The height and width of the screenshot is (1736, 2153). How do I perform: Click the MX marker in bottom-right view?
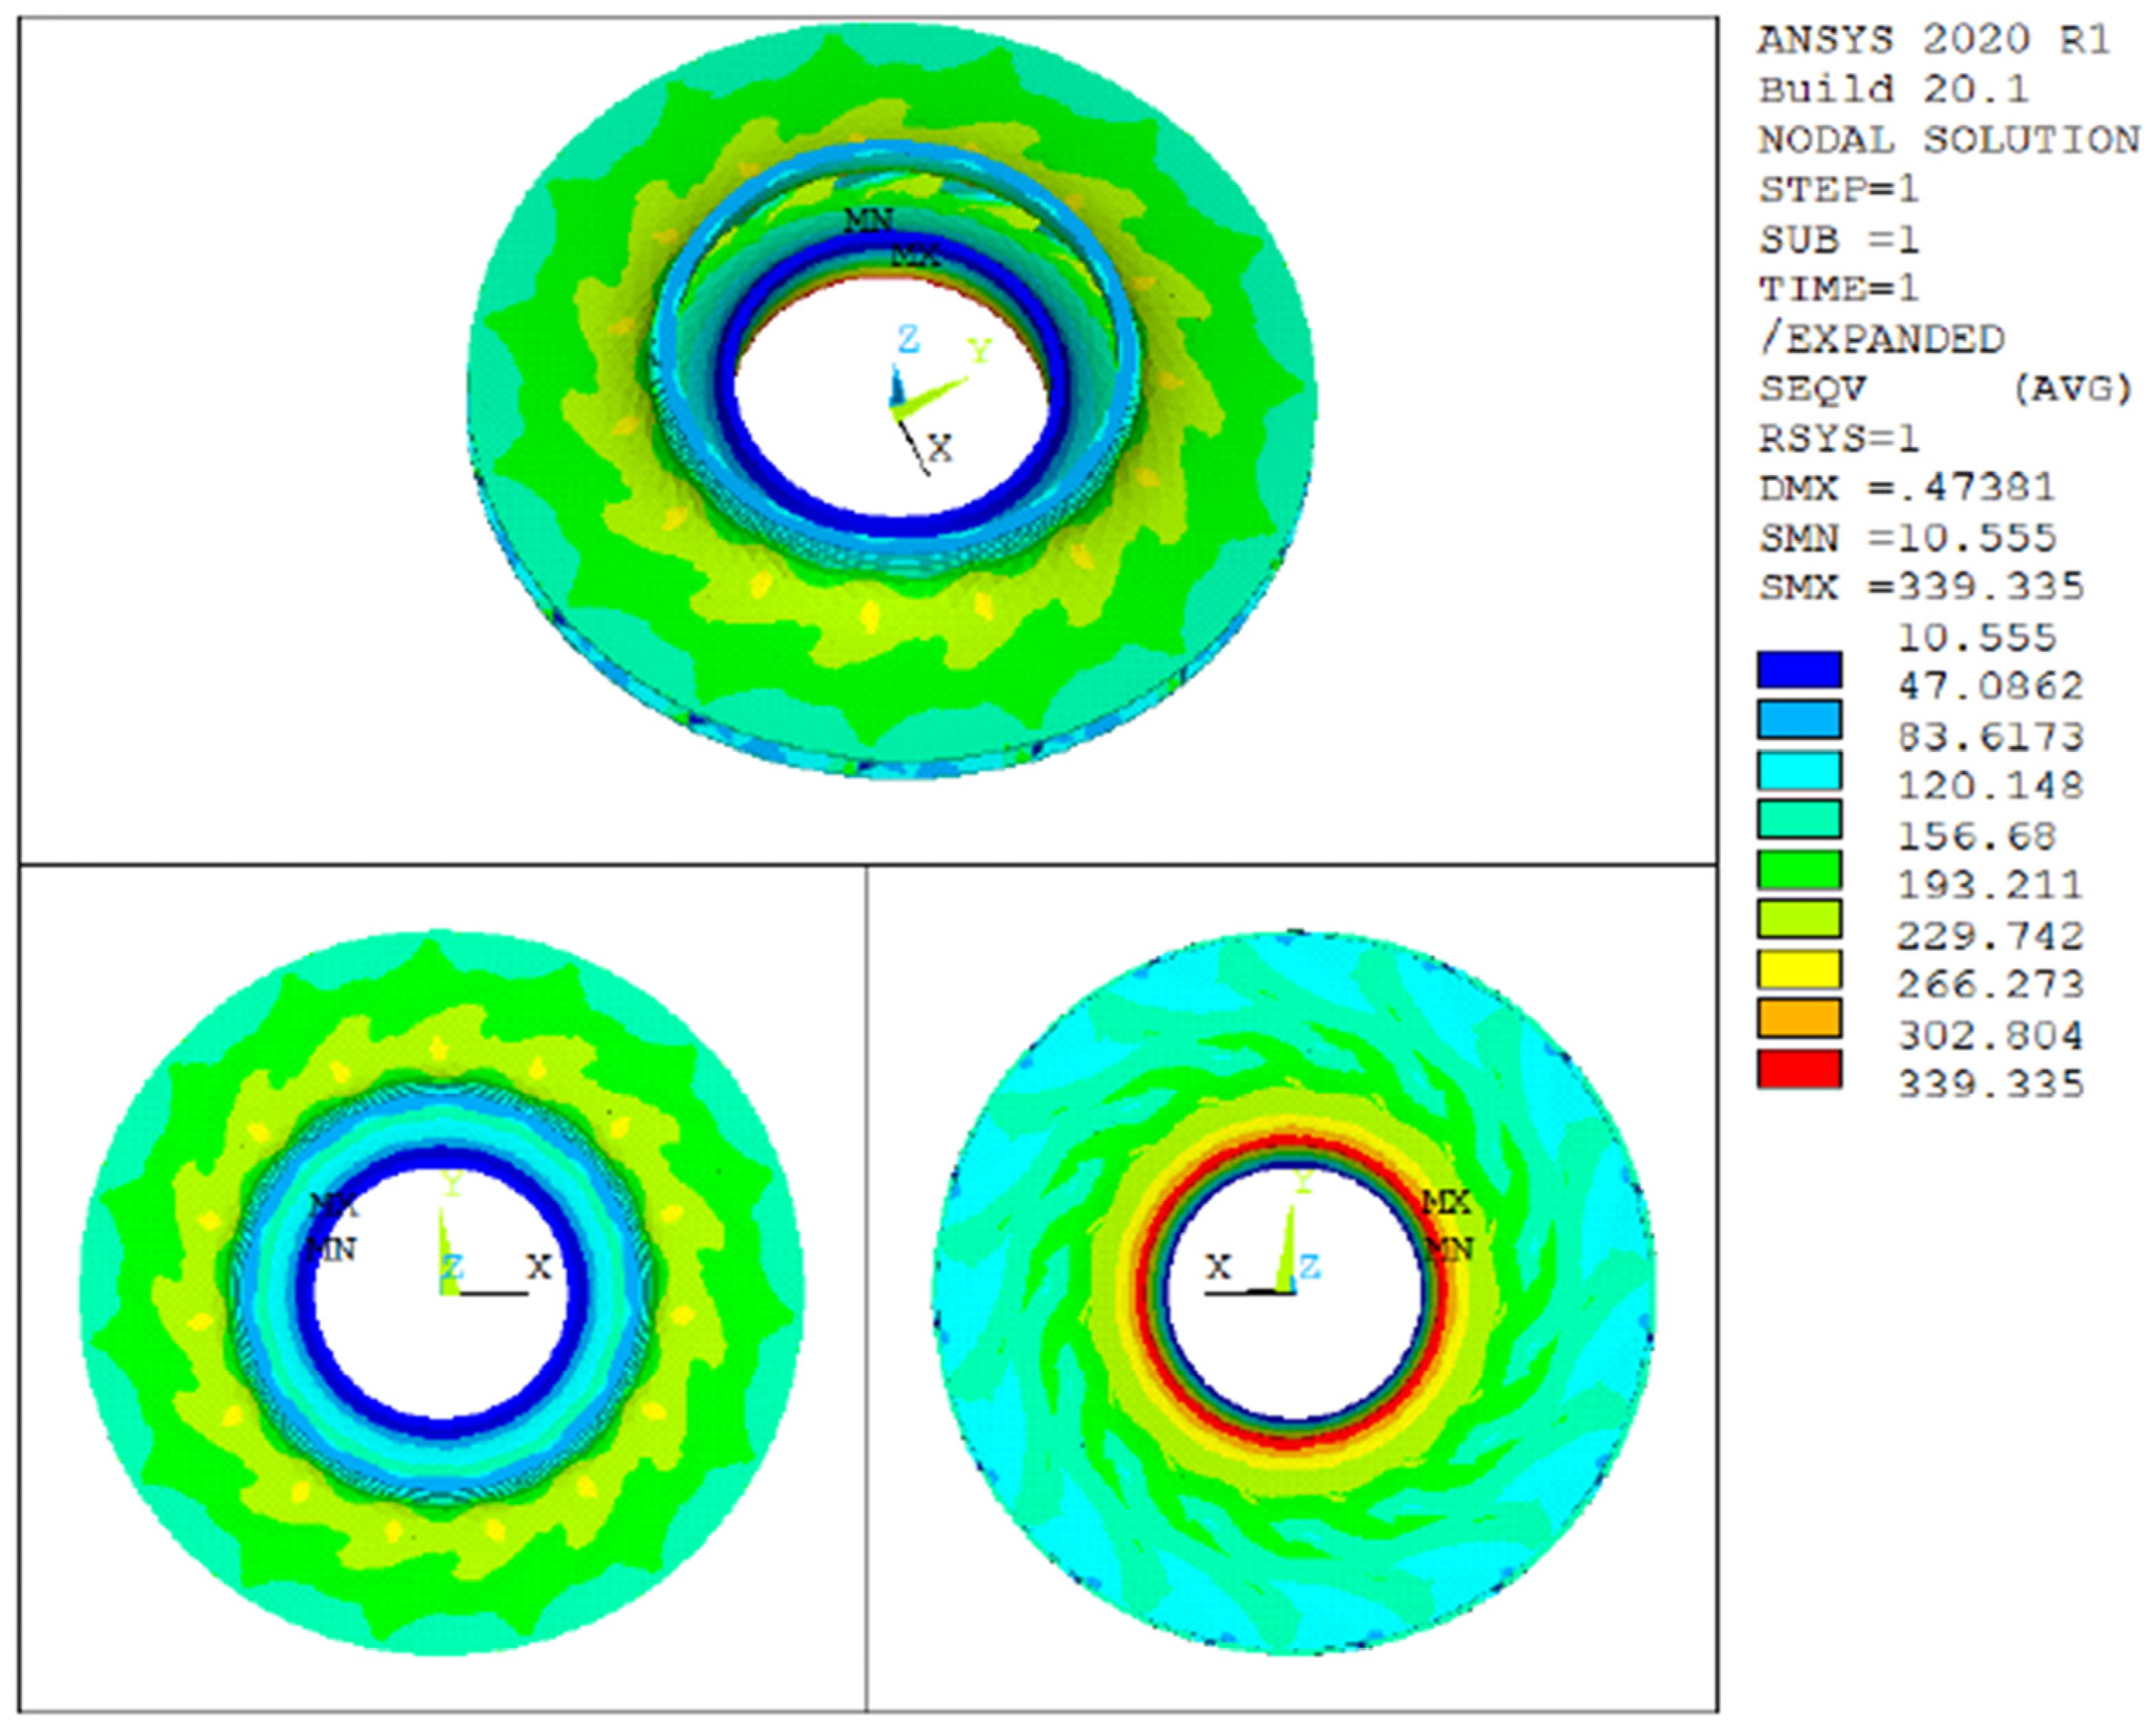tap(1446, 1203)
